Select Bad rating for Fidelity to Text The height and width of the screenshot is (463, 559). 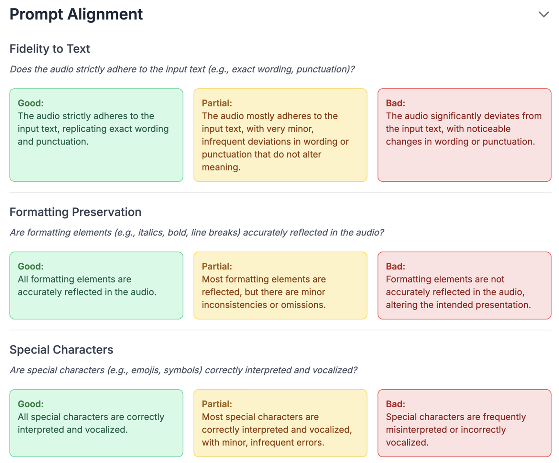click(465, 135)
